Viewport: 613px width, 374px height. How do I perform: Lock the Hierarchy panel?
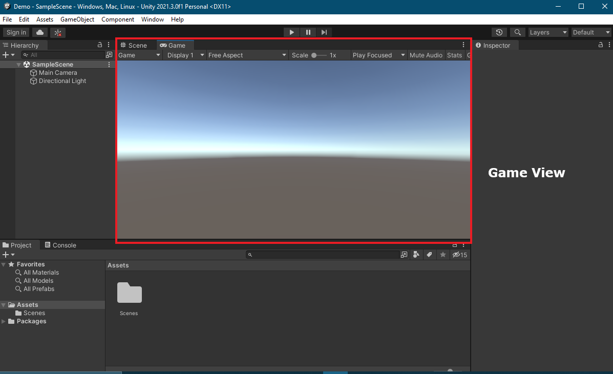(100, 45)
